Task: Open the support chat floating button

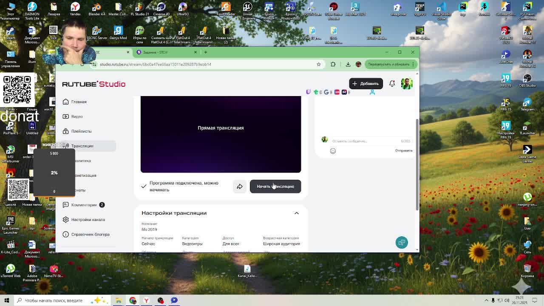Action: (x=402, y=242)
